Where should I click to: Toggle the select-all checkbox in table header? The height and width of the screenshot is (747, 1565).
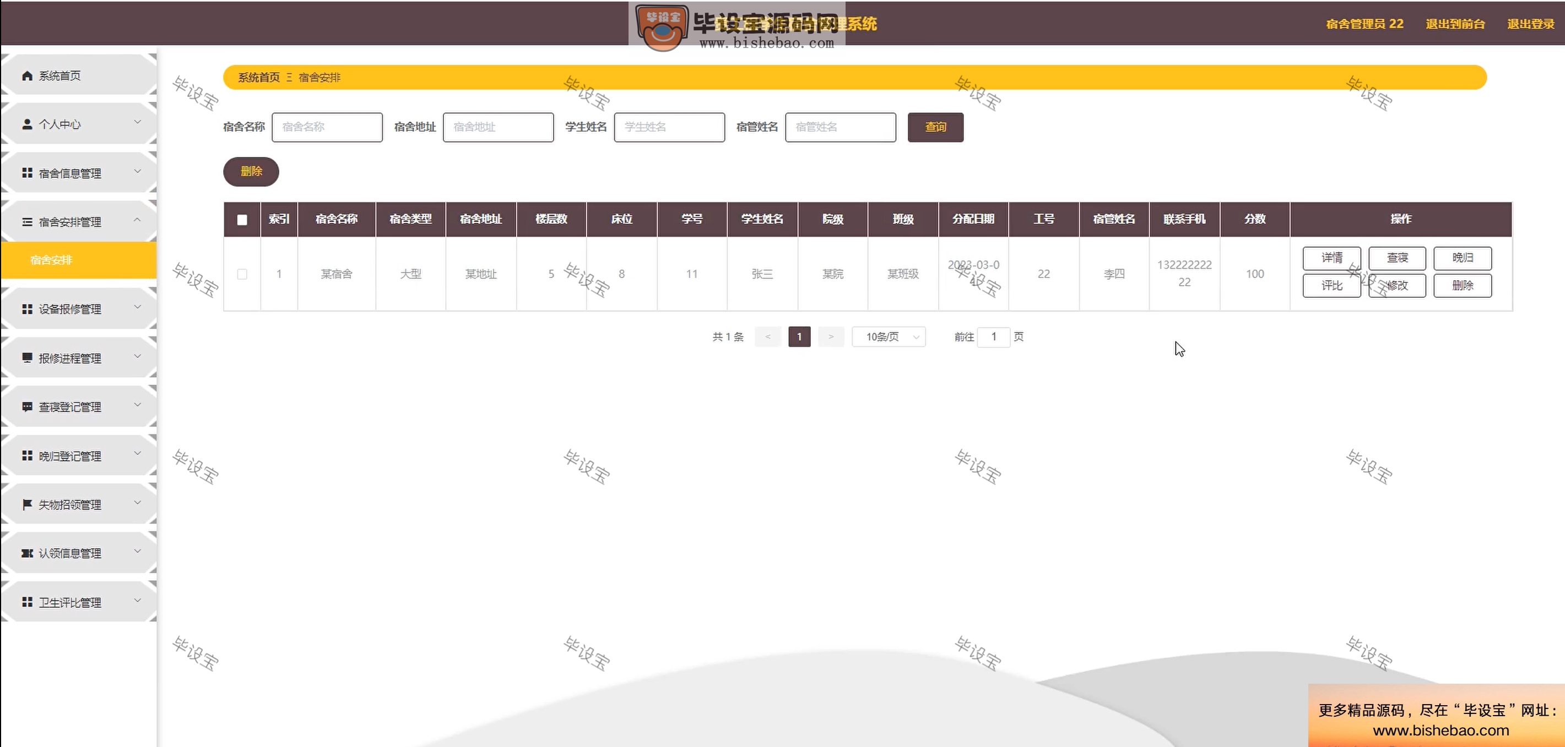click(x=242, y=219)
